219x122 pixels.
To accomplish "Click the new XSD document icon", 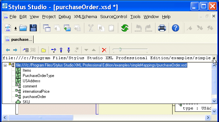I will click(8, 28).
